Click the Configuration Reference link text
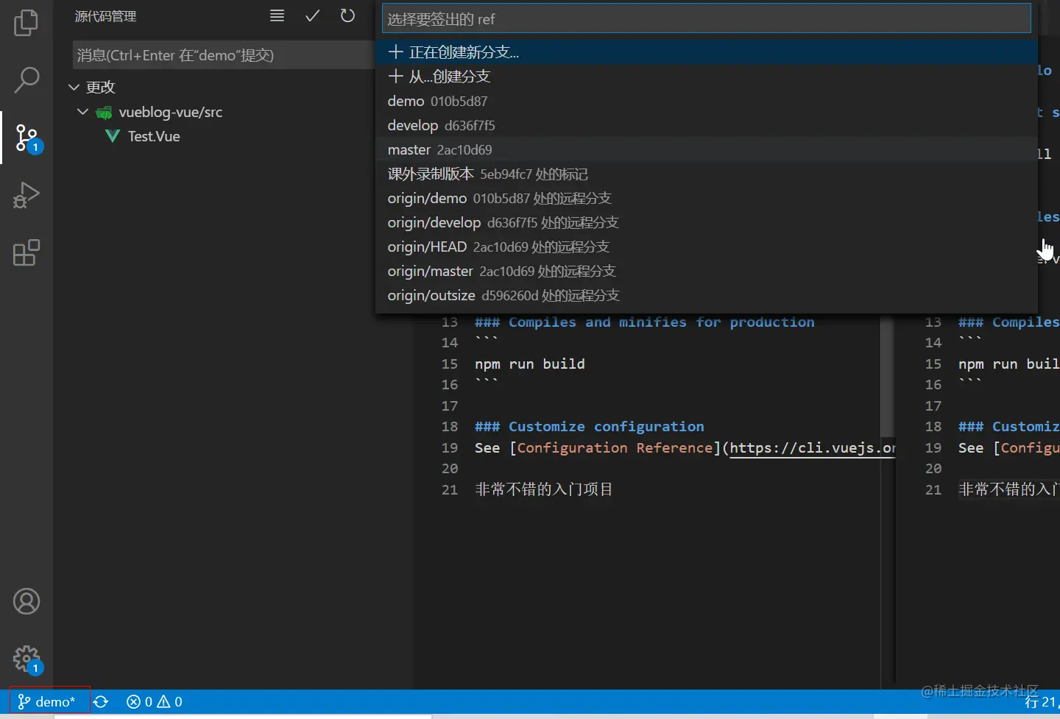Viewport: 1060px width, 719px height. pos(615,447)
